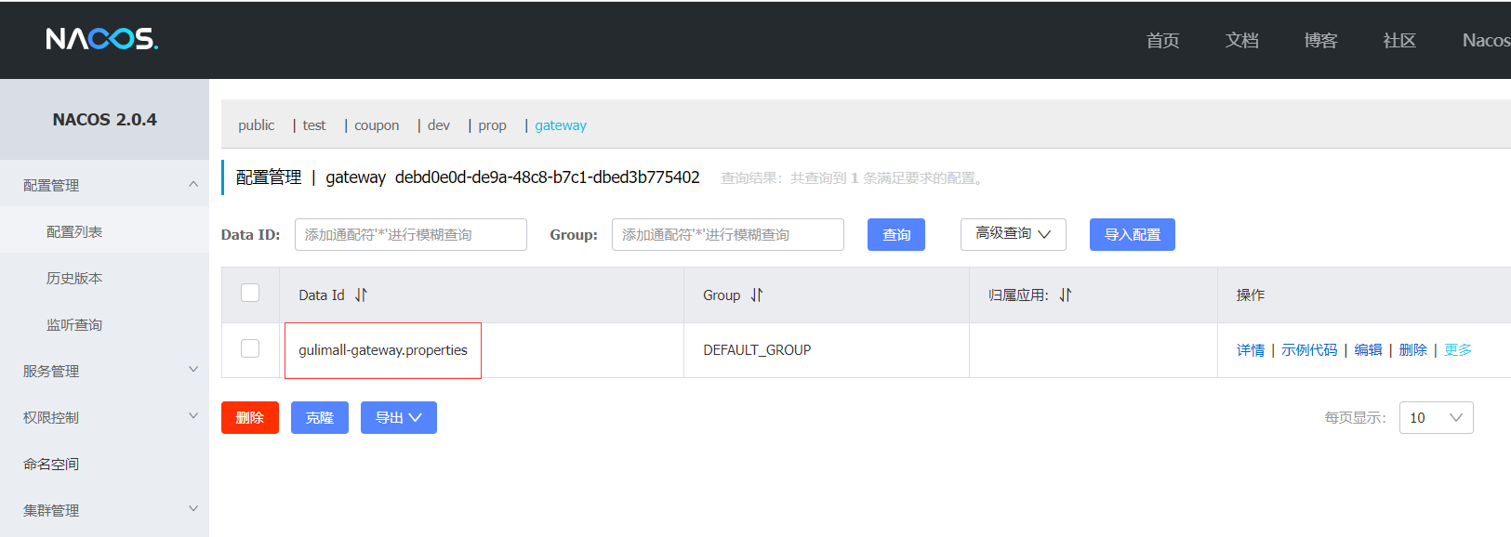Image resolution: width=1511 pixels, height=537 pixels.
Task: Click the 删除 link in the table row
Action: pyautogui.click(x=1412, y=349)
